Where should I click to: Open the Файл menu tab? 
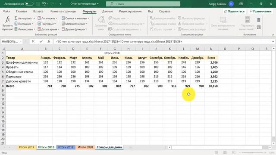tap(6, 11)
